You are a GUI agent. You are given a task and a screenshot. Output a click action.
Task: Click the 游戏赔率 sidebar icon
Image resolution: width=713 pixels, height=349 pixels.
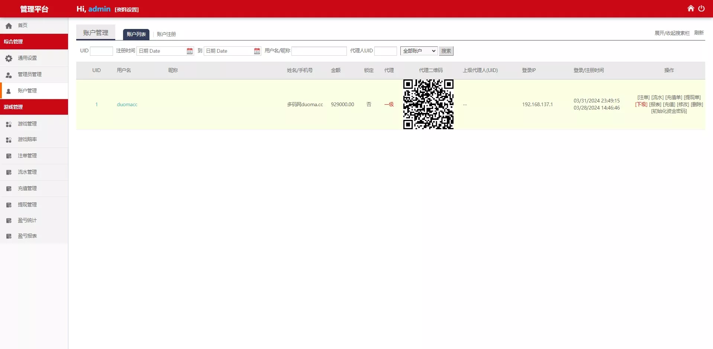pos(8,140)
